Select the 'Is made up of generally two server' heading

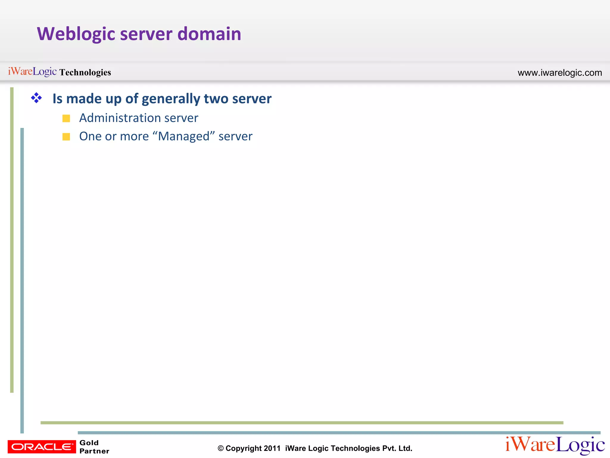pyautogui.click(x=162, y=99)
